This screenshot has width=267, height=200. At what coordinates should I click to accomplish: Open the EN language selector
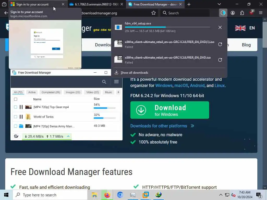pyautogui.click(x=252, y=28)
